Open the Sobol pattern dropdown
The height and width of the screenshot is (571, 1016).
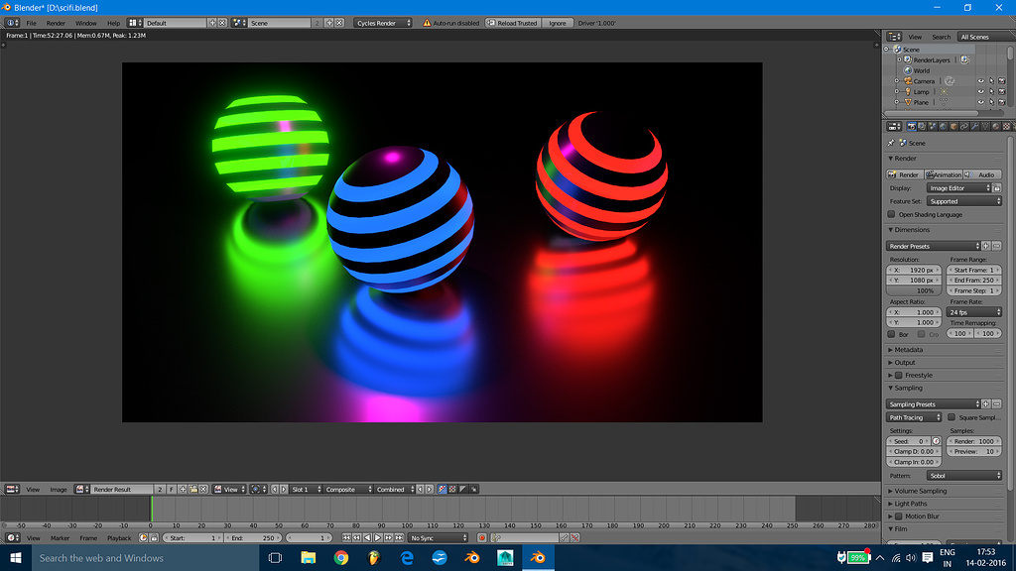[964, 475]
